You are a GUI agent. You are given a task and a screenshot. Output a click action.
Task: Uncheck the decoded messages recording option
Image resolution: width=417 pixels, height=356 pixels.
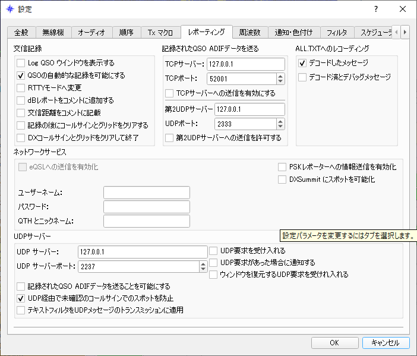click(x=302, y=62)
